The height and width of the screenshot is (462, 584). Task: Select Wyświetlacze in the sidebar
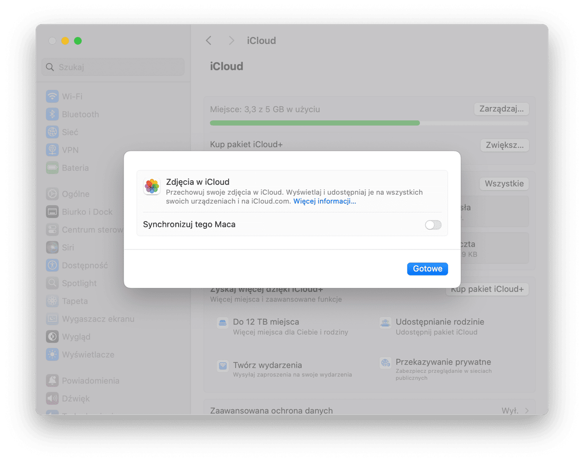click(x=87, y=355)
